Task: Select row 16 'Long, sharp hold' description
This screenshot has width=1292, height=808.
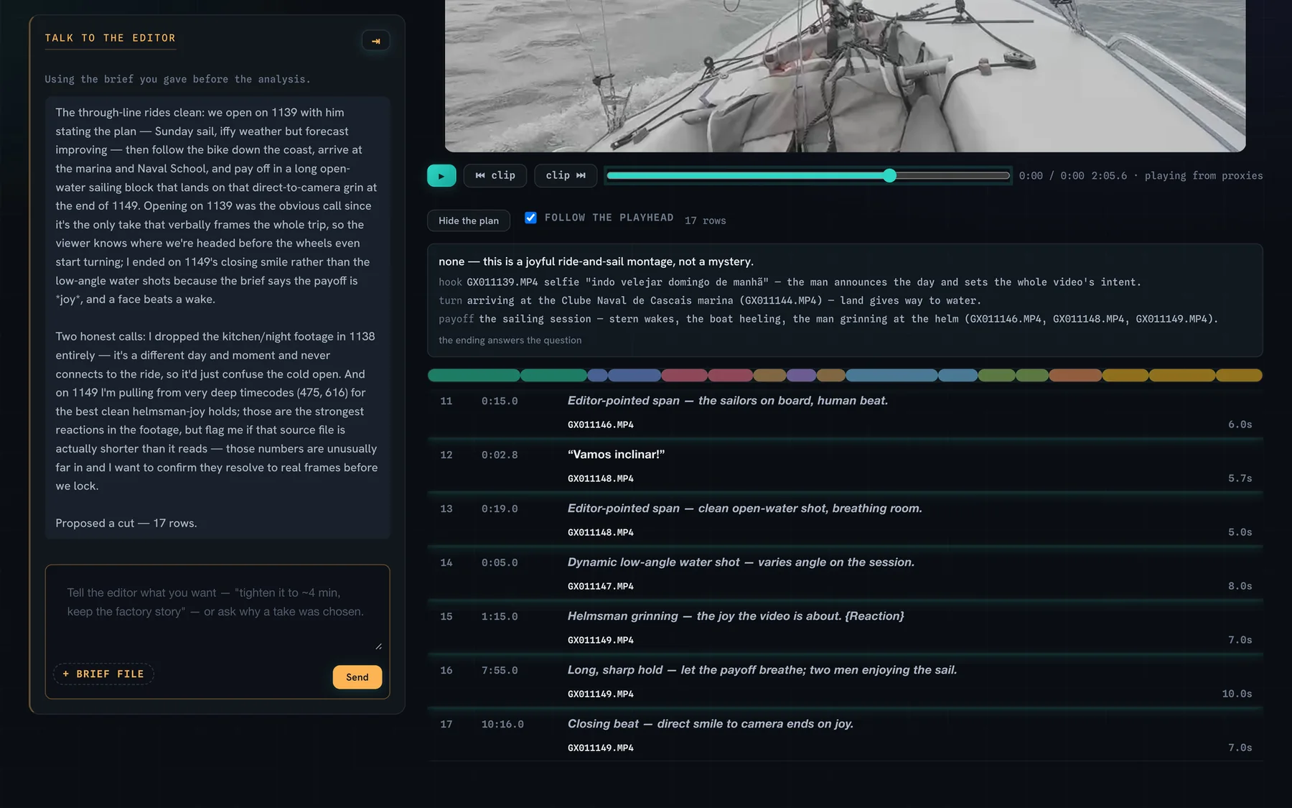Action: (x=762, y=670)
